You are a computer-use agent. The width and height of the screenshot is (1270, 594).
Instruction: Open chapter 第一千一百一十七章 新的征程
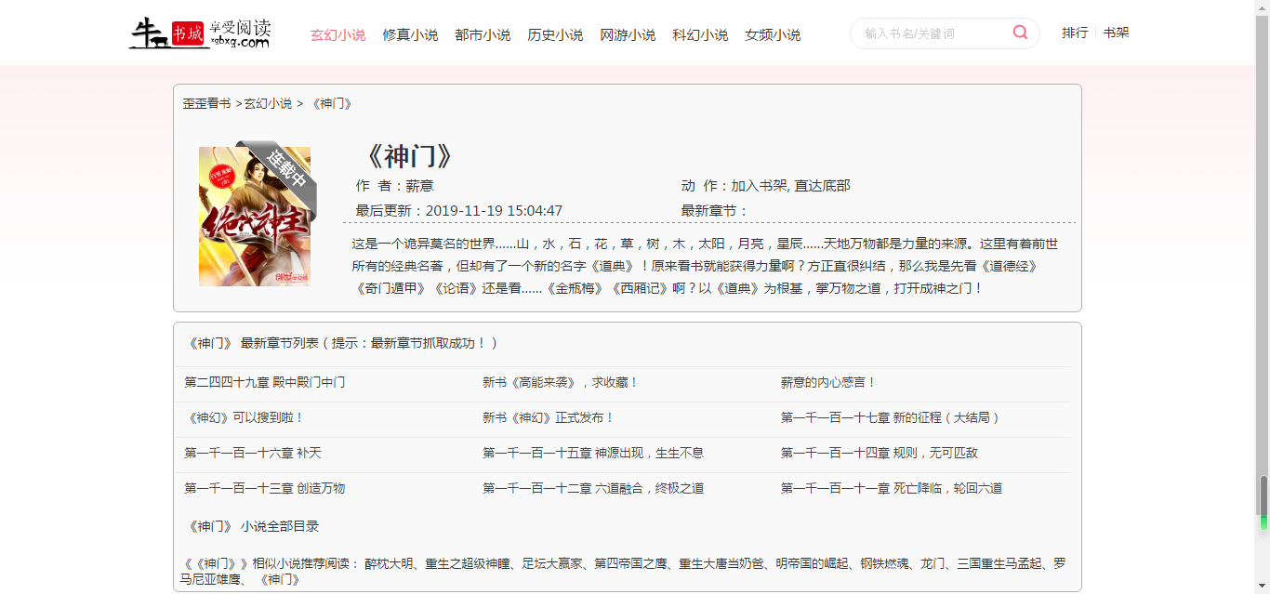(x=892, y=417)
